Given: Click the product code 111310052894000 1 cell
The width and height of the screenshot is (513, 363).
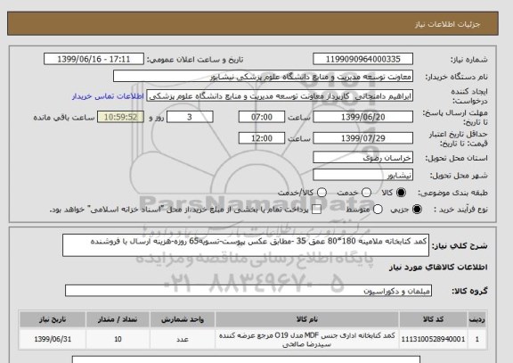Looking at the screenshot, I should [433, 340].
